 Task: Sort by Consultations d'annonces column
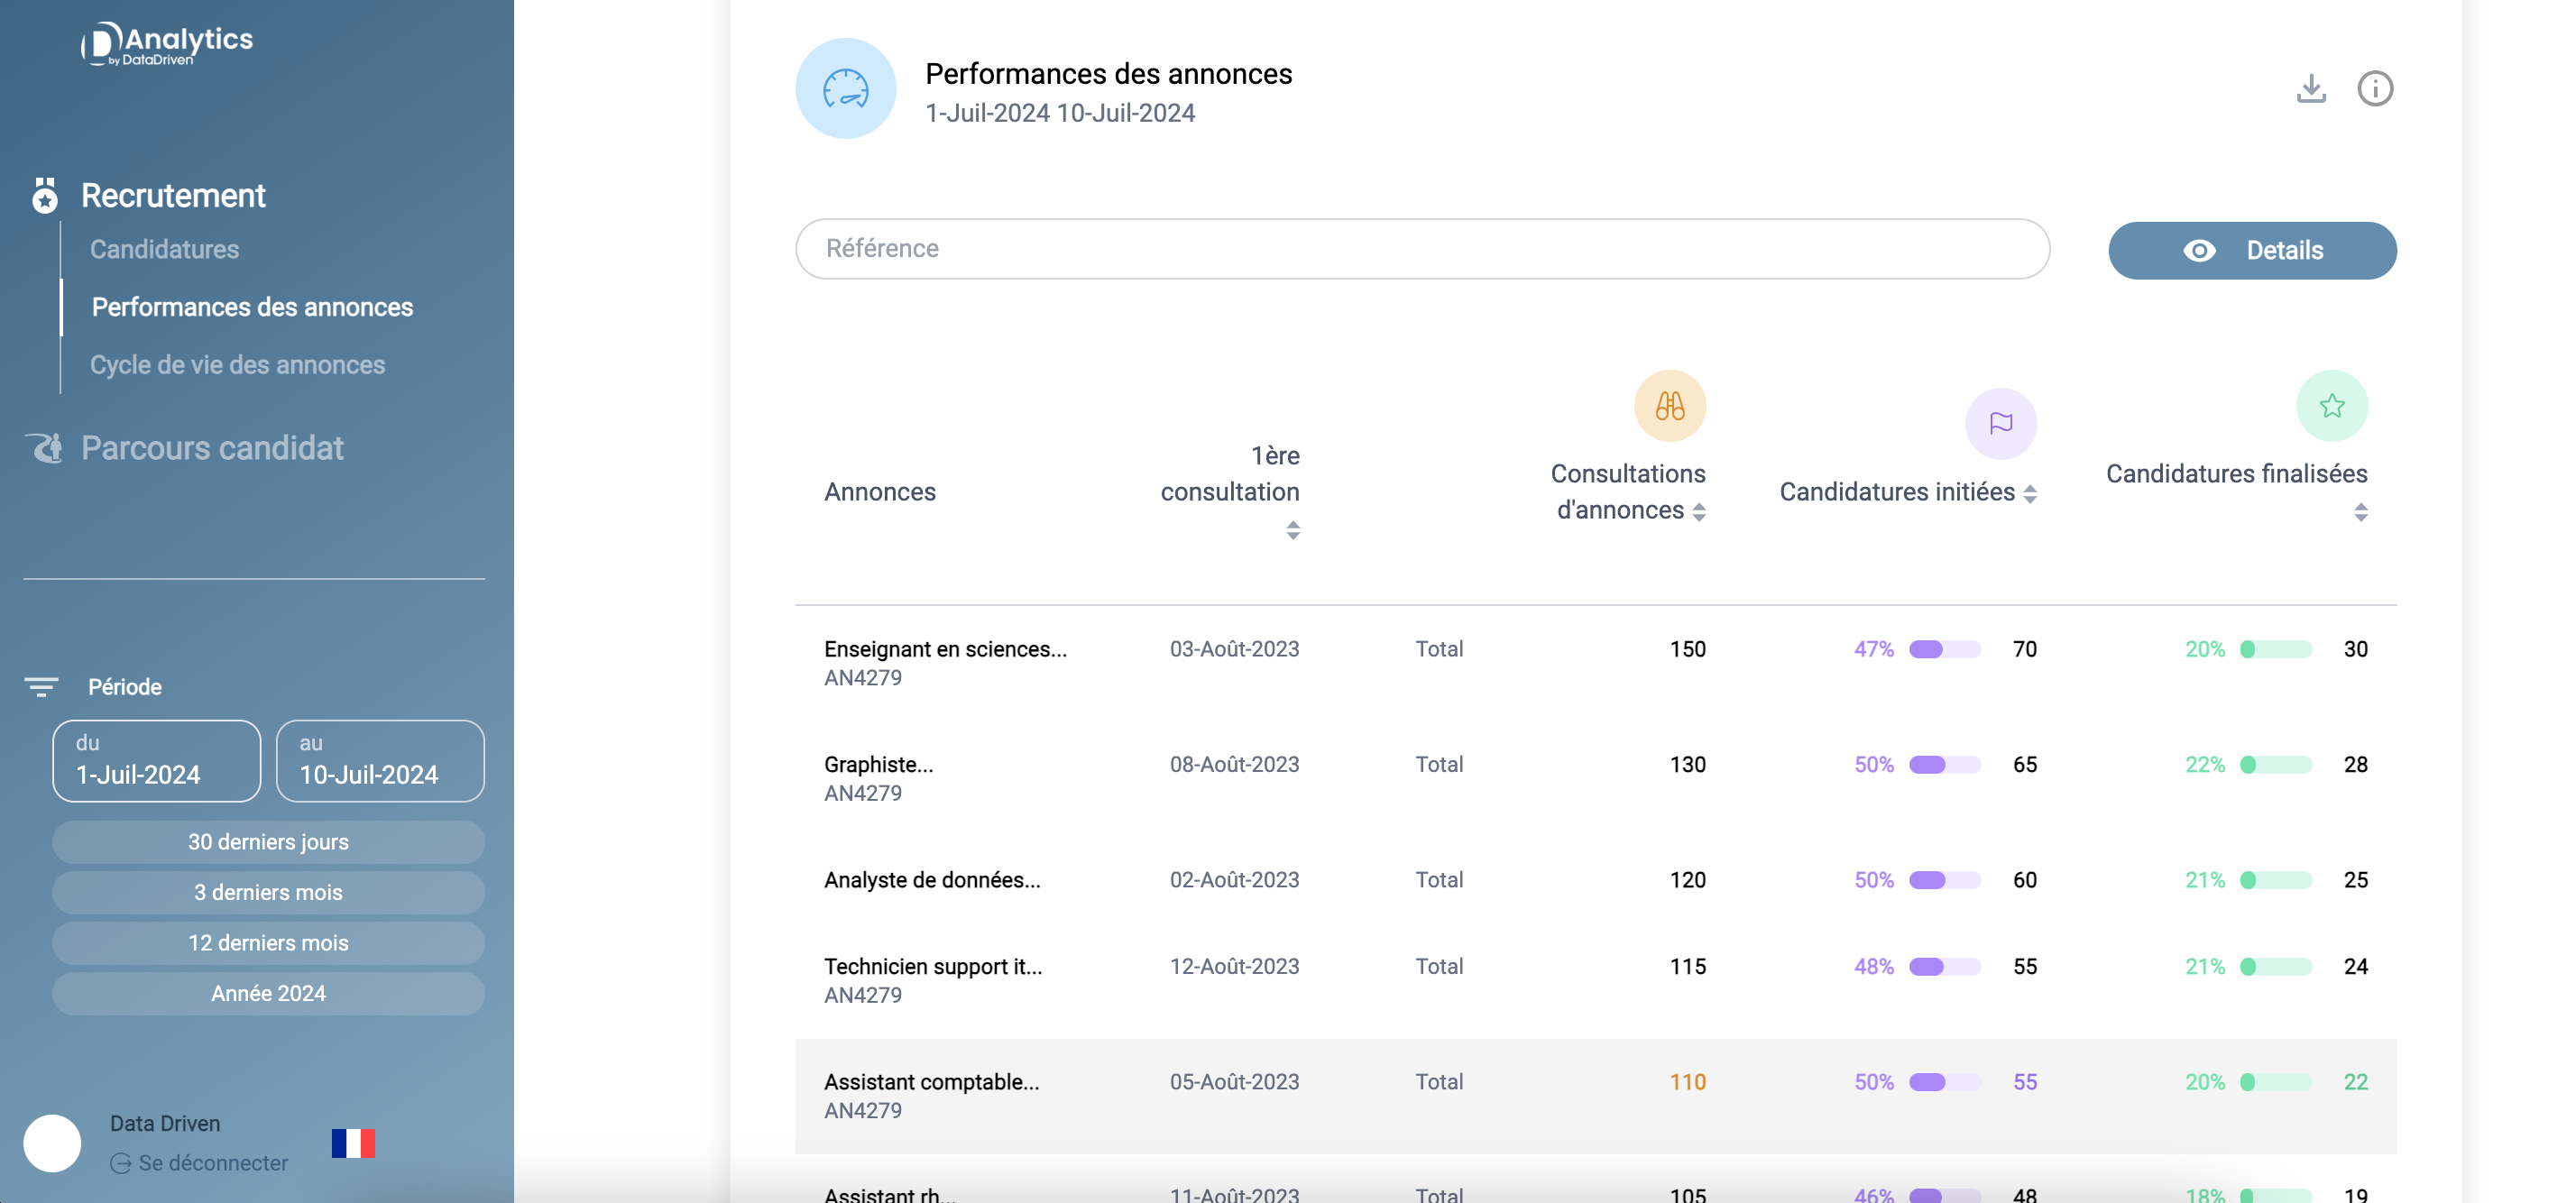(x=1698, y=512)
